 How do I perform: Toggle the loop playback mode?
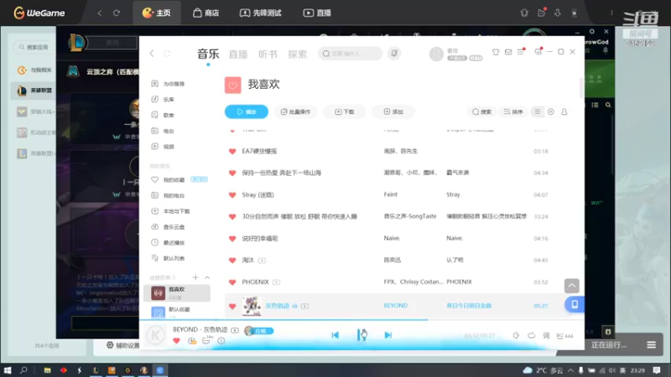[531, 336]
